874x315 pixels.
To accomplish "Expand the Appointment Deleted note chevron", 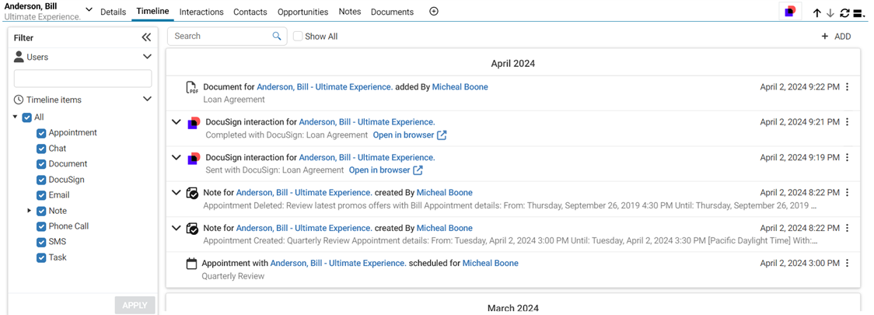I will tap(177, 192).
